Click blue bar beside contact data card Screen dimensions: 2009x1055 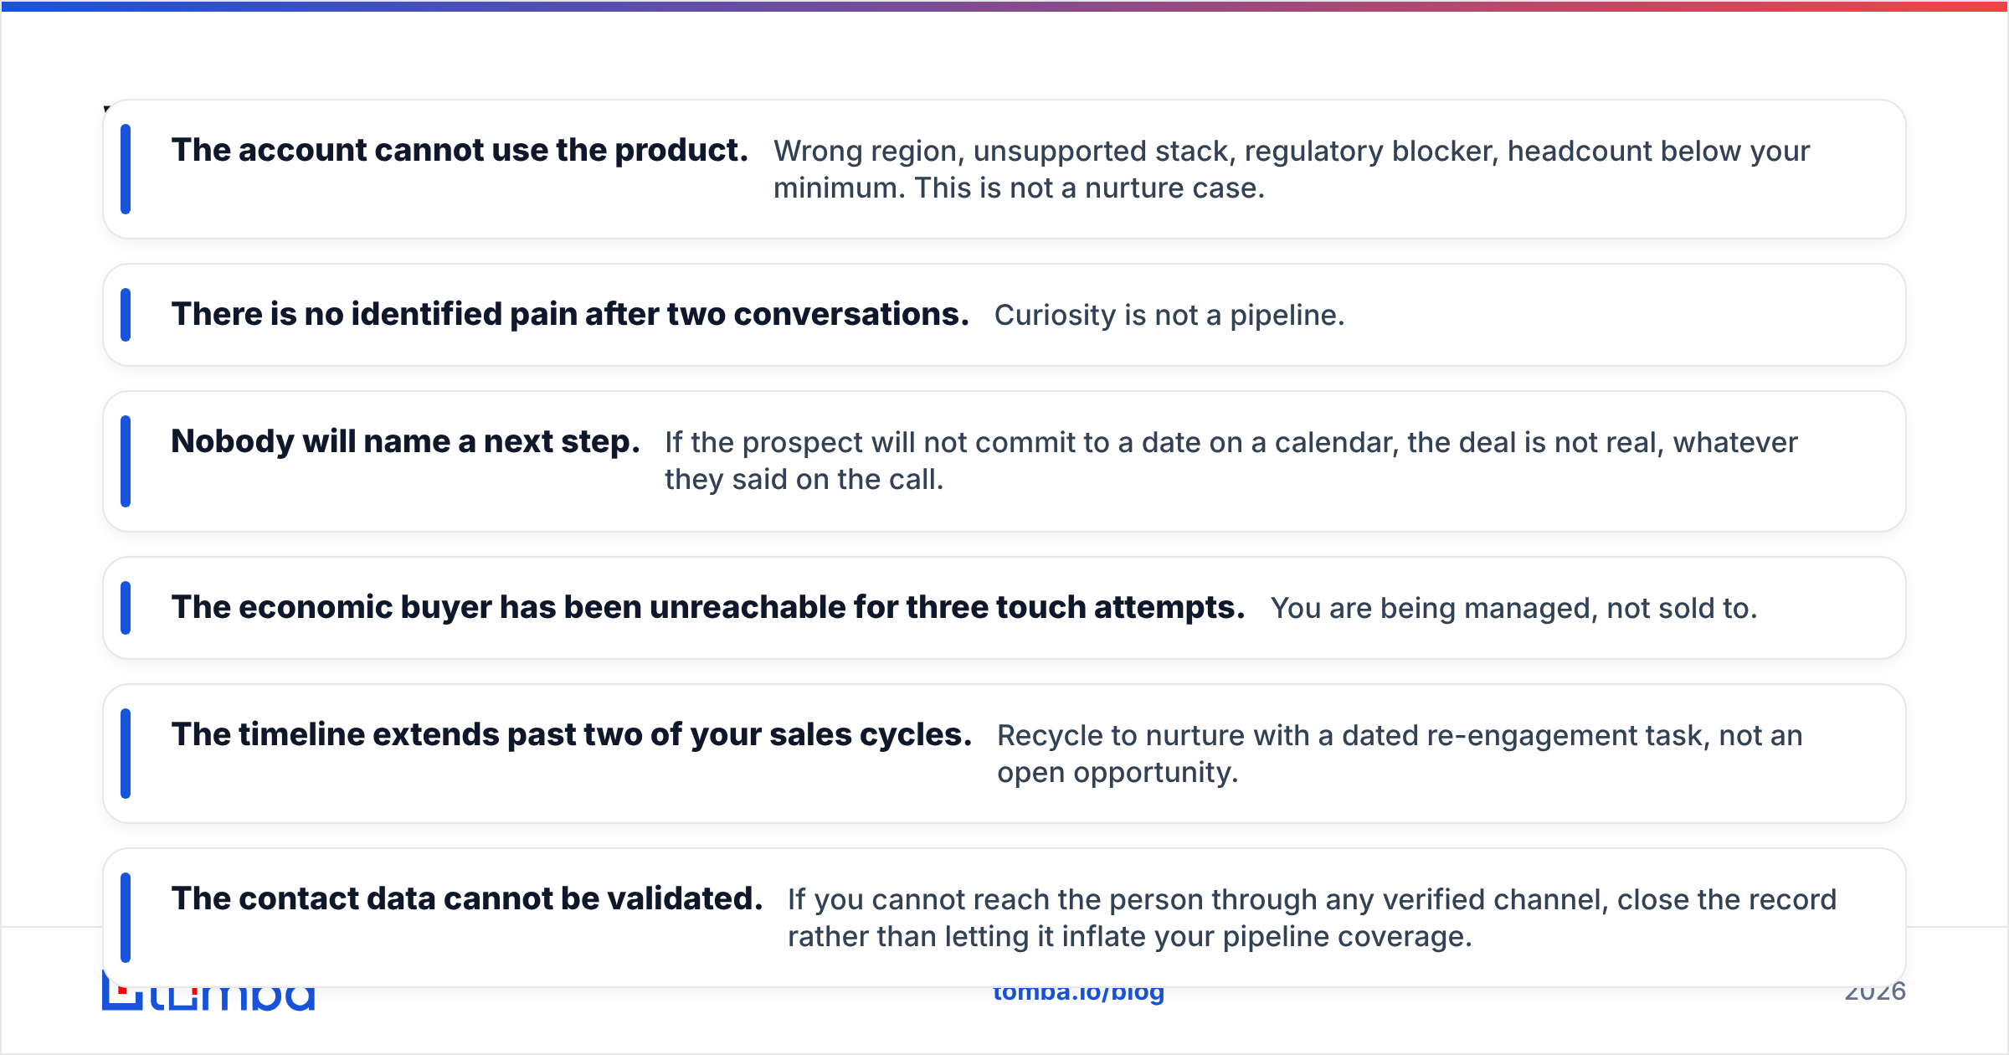(126, 918)
